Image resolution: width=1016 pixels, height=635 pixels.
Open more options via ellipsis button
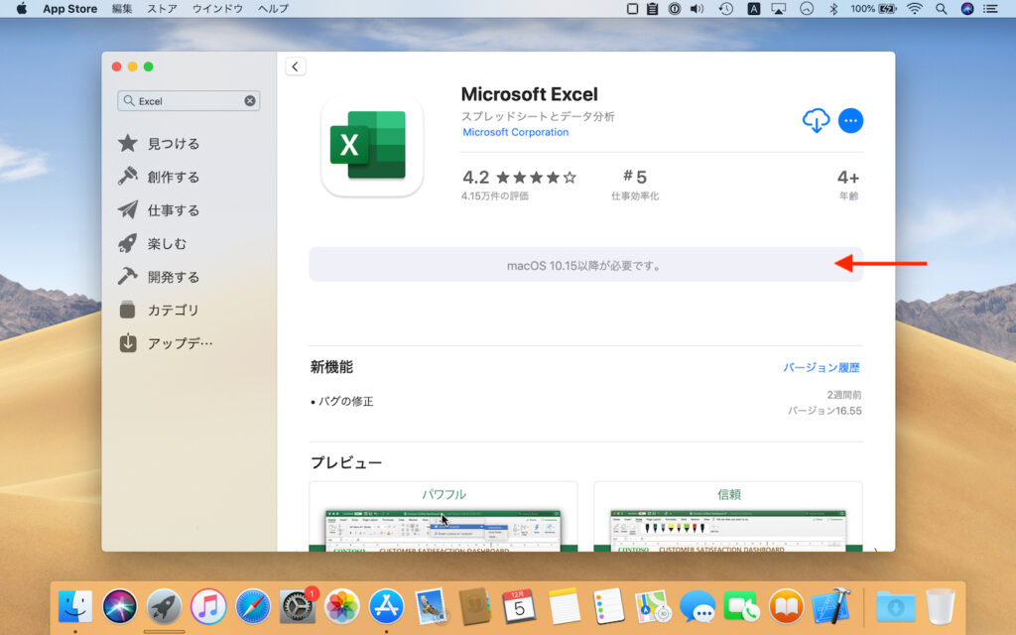coord(850,120)
